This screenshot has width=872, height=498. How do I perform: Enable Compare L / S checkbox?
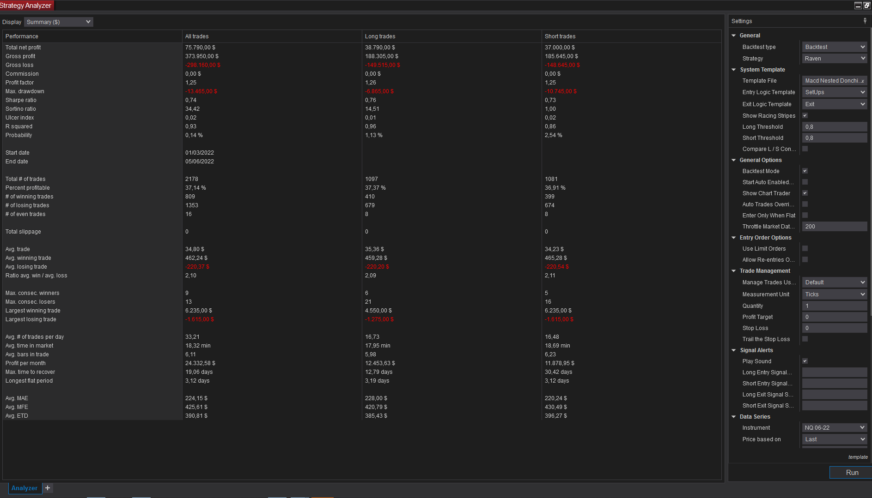(x=805, y=149)
